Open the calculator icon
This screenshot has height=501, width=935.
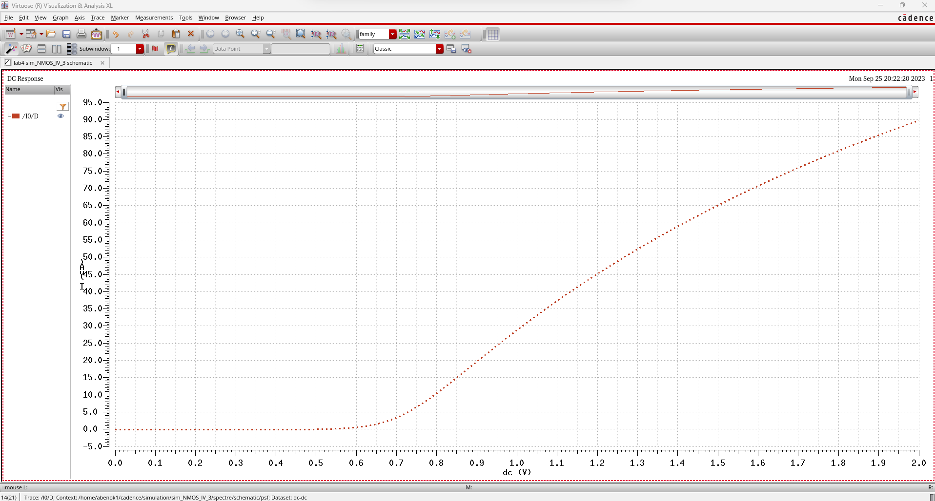360,49
